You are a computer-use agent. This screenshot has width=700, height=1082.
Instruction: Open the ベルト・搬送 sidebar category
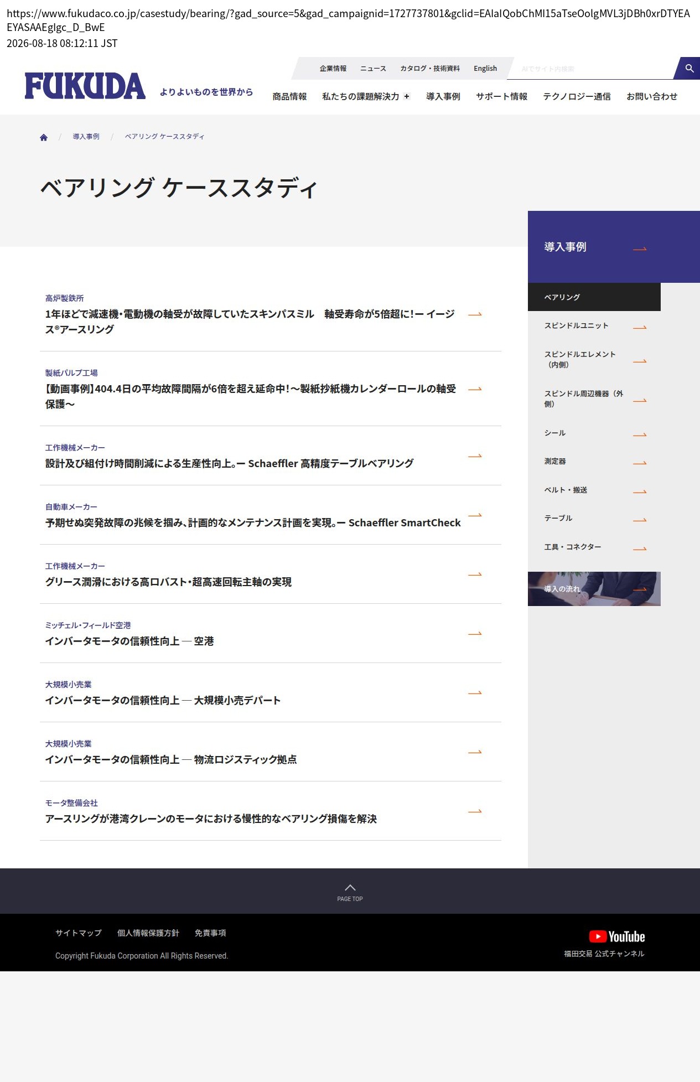[x=566, y=490]
